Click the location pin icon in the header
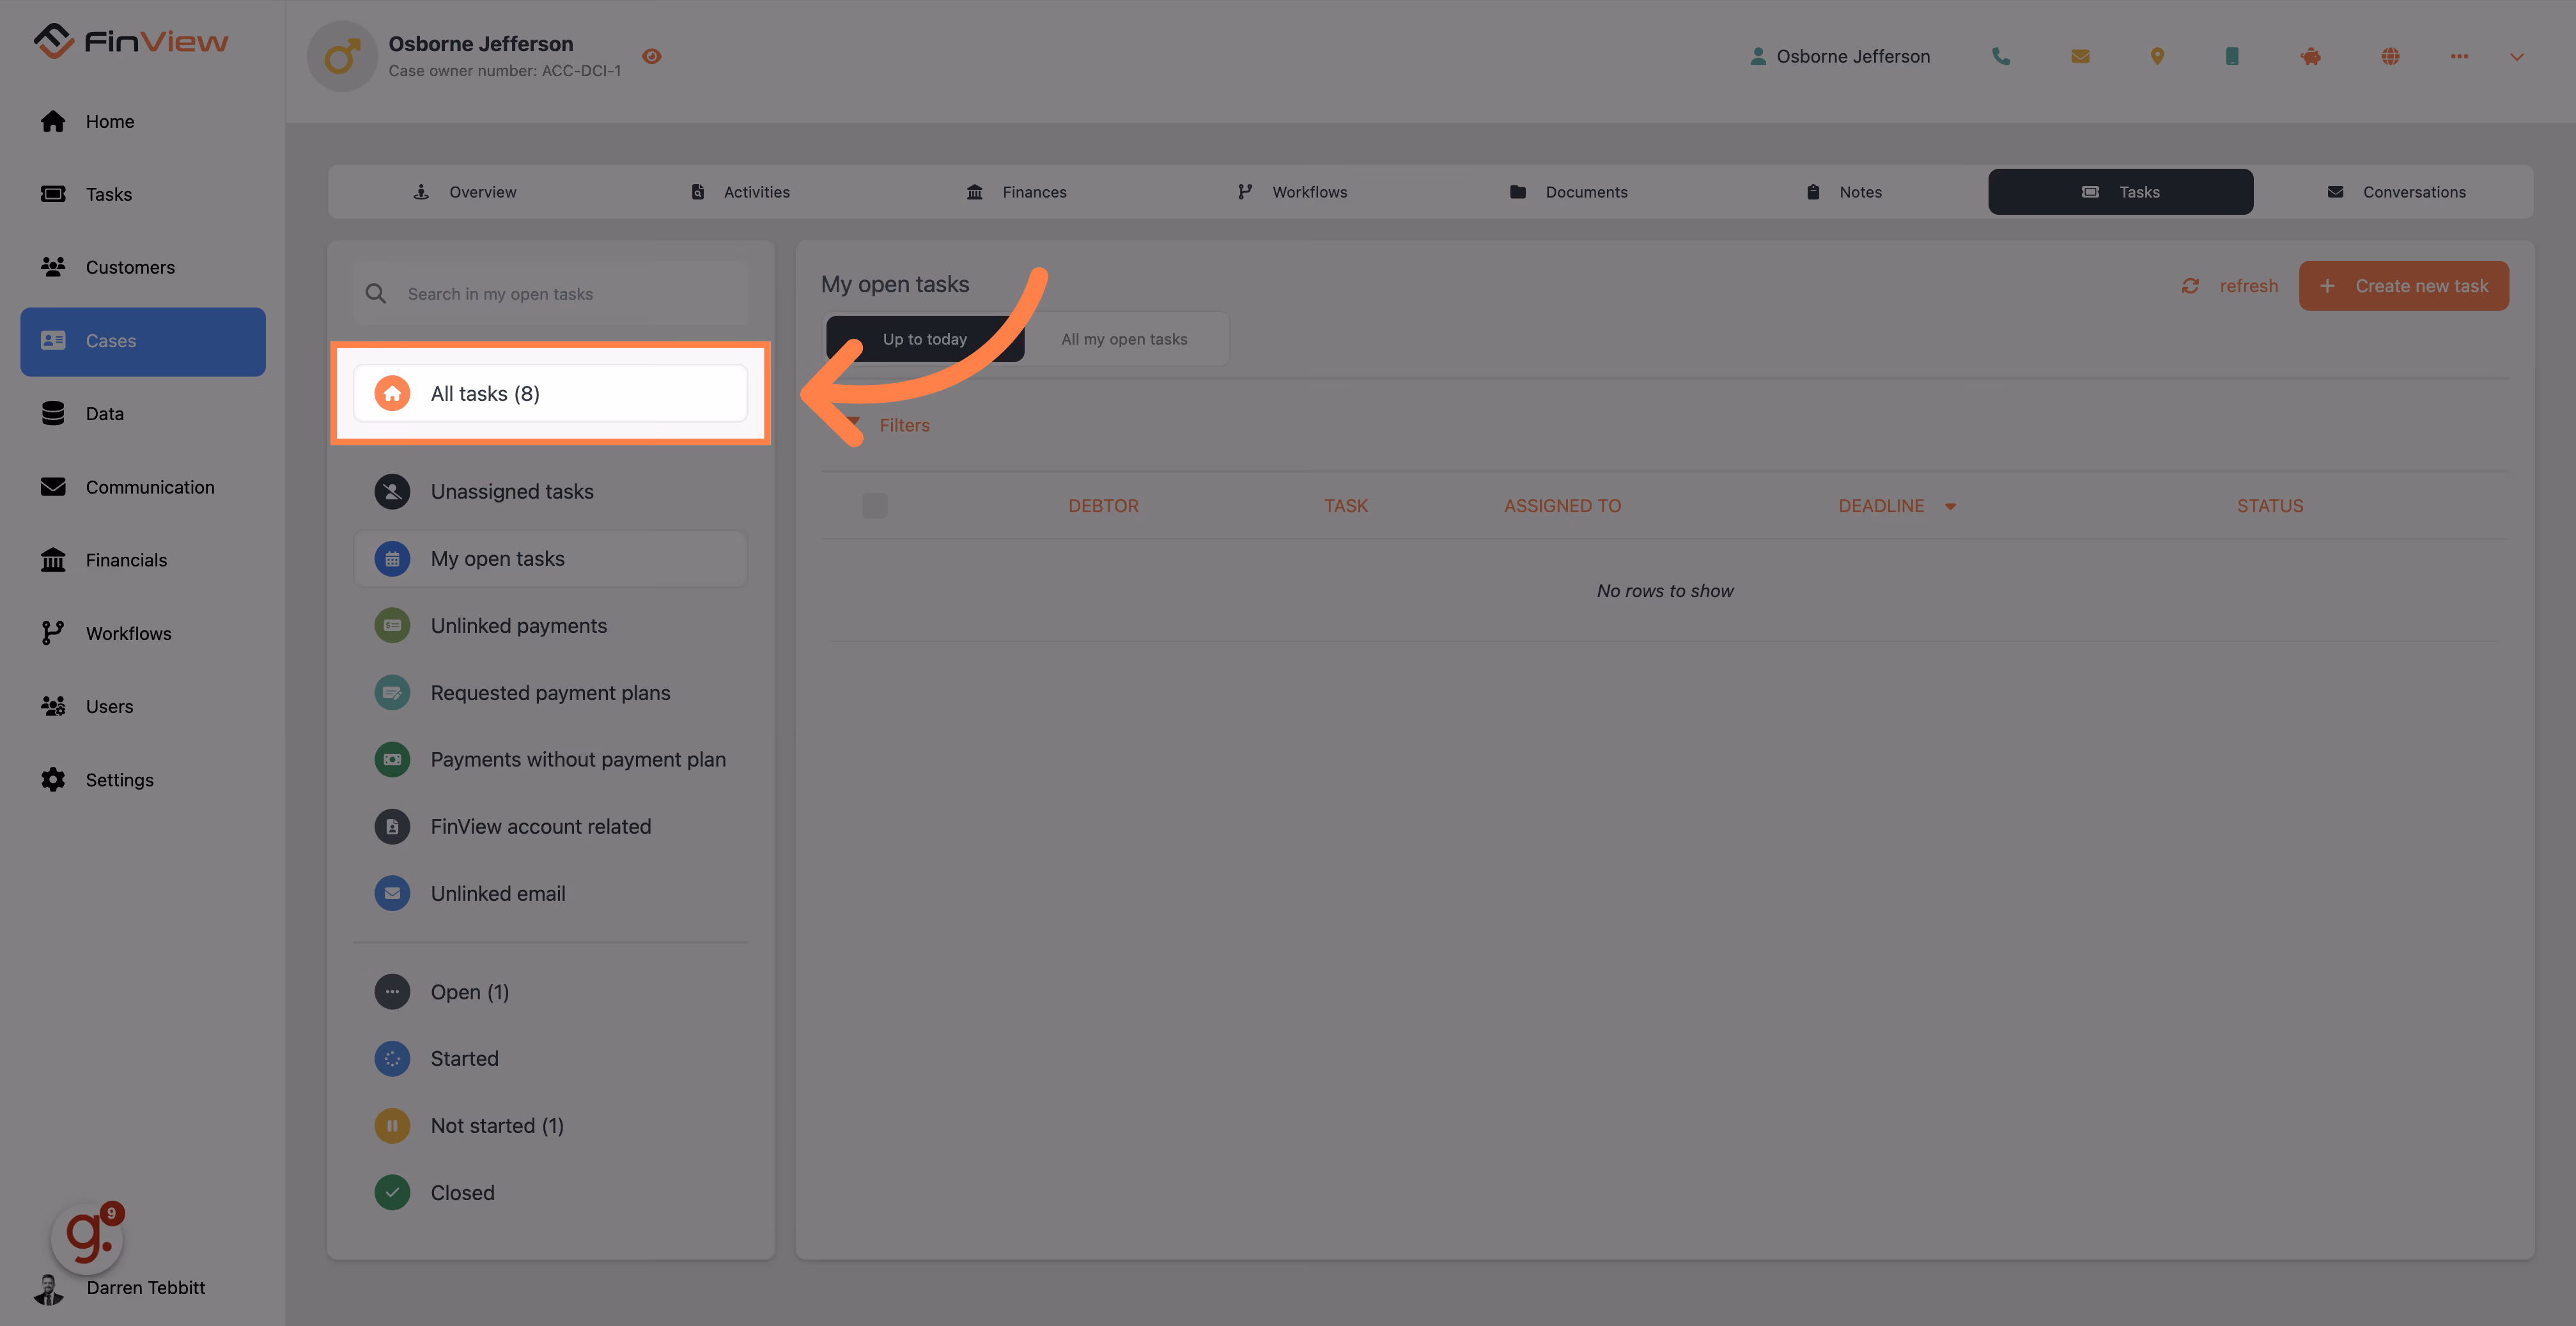This screenshot has height=1326, width=2576. pyautogui.click(x=2157, y=57)
